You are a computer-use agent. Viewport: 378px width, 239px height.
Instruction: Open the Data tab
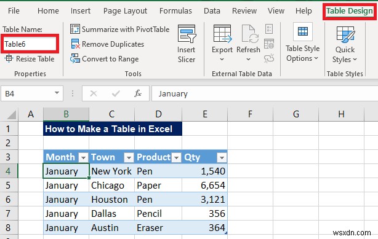coord(212,11)
